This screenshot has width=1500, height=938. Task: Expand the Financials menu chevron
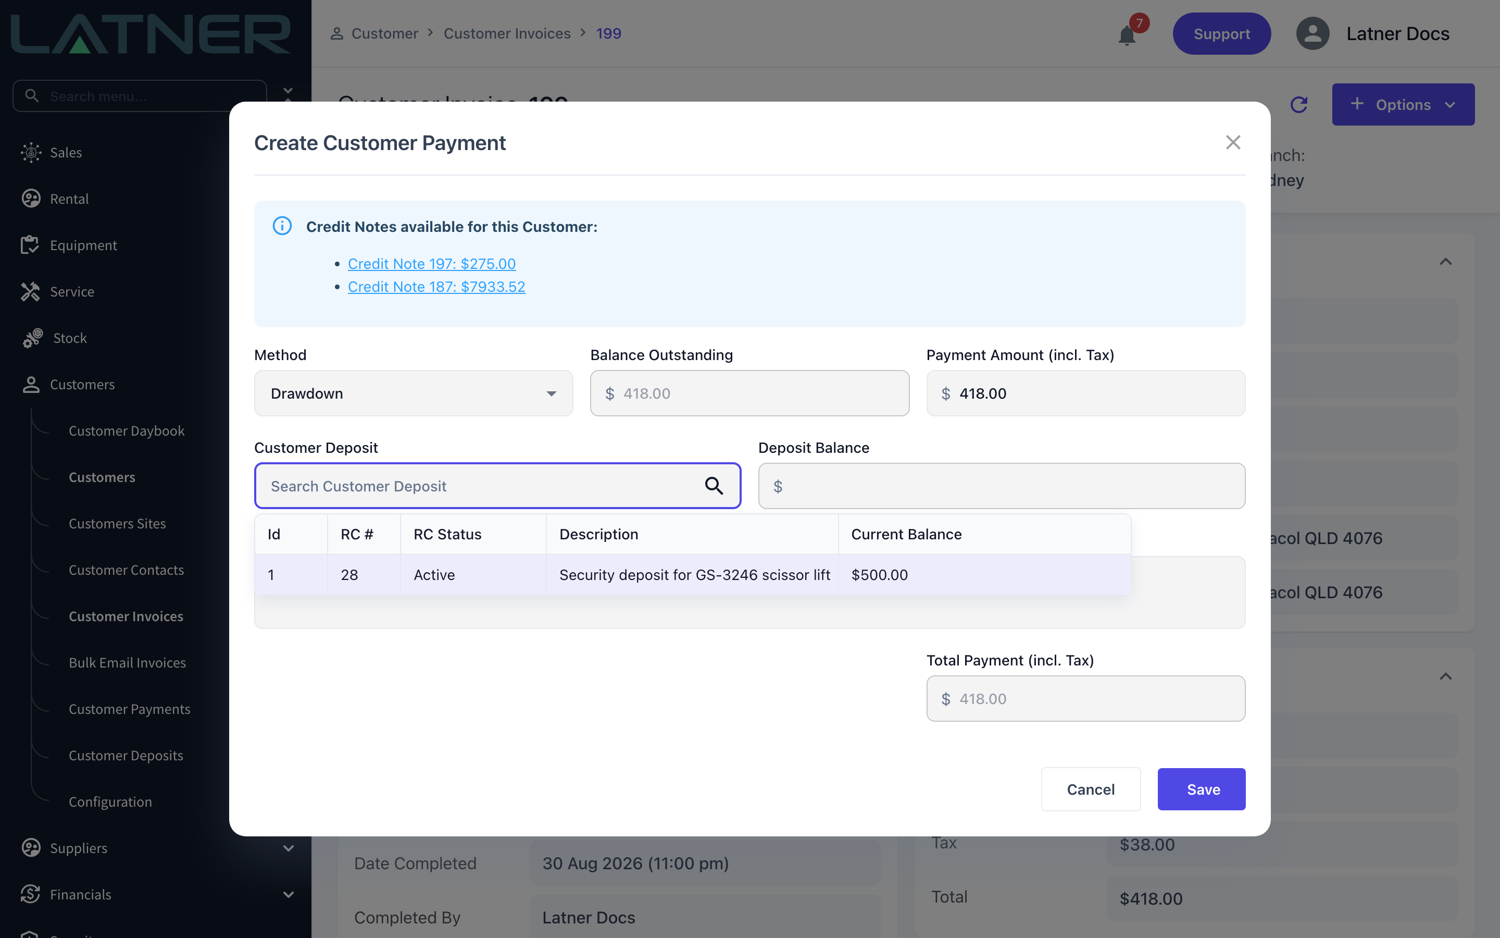tap(288, 895)
